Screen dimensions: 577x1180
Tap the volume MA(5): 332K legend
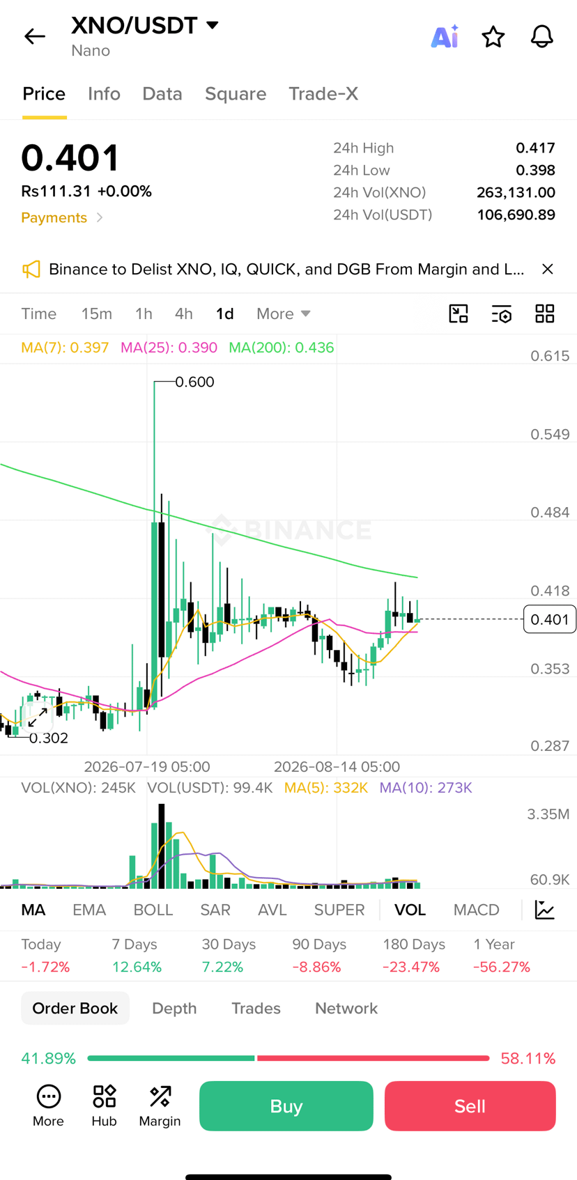[x=326, y=788]
